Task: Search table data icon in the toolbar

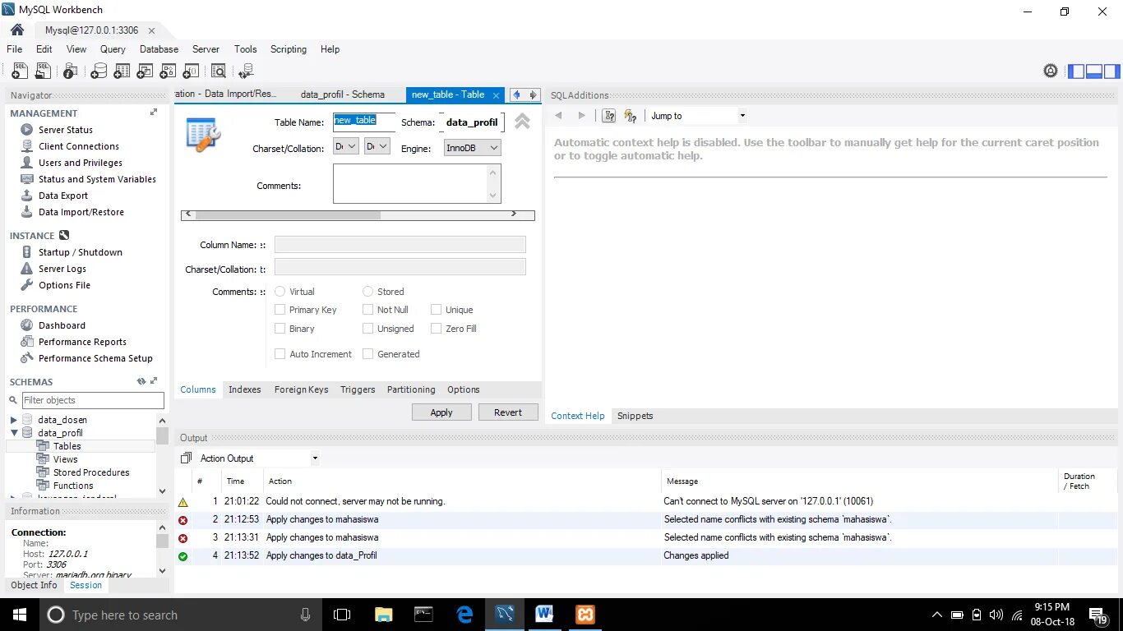Action: 218,71
